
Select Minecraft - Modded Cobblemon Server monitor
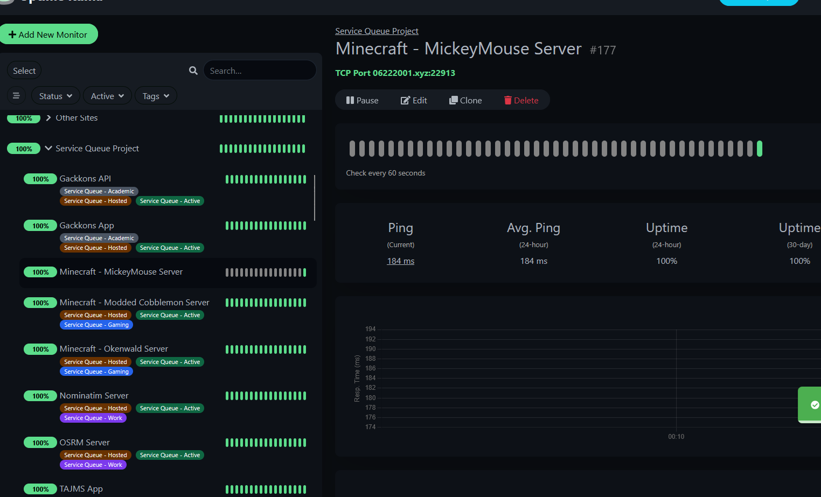pyautogui.click(x=135, y=303)
